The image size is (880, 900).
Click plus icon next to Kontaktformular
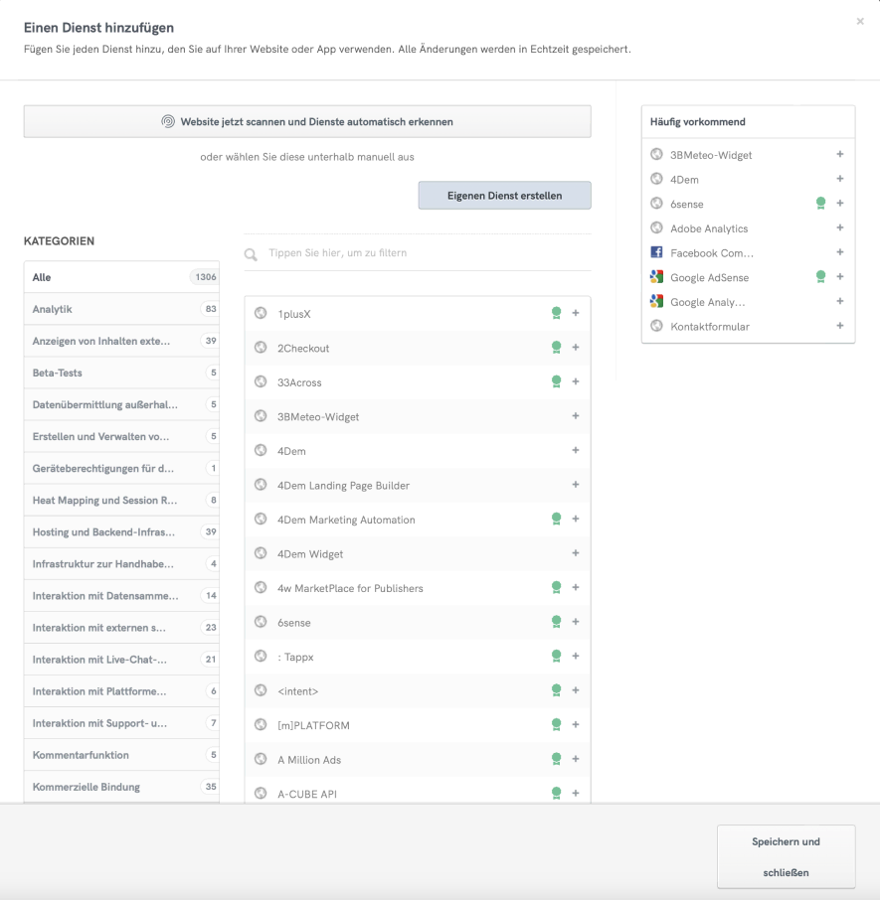[x=840, y=326]
